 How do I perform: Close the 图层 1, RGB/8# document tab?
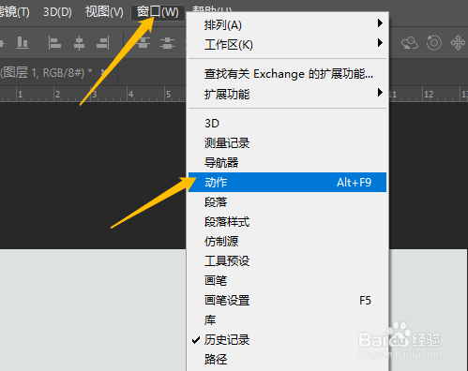104,72
